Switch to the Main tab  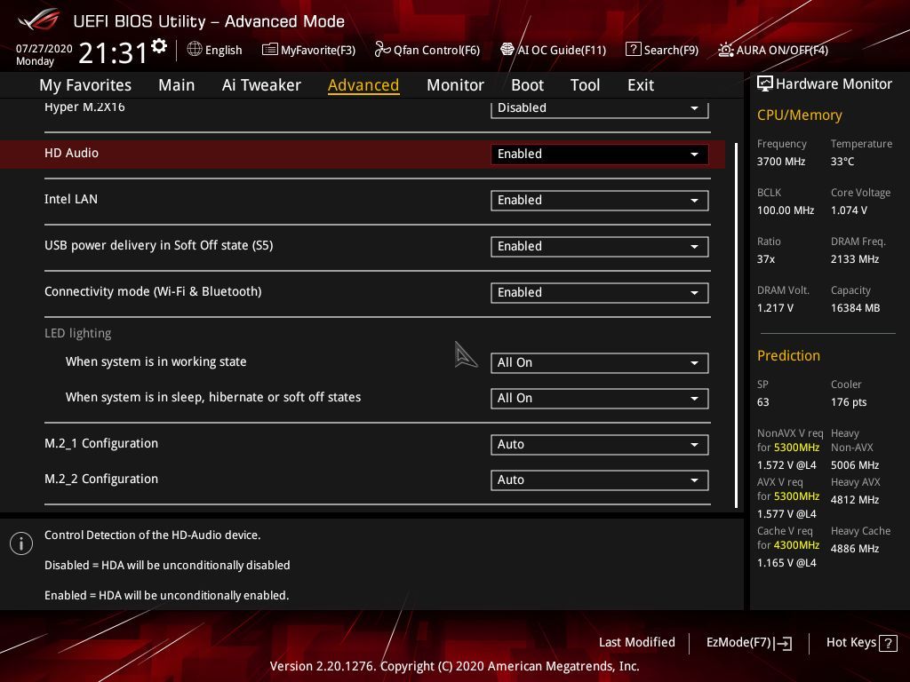177,85
